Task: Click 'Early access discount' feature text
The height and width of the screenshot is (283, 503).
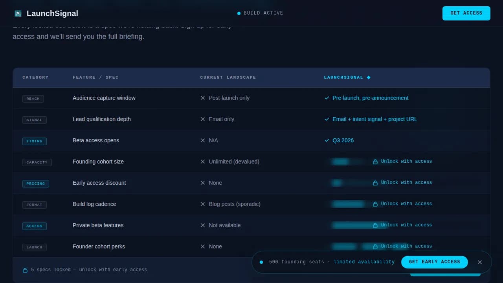Action: 99,183
